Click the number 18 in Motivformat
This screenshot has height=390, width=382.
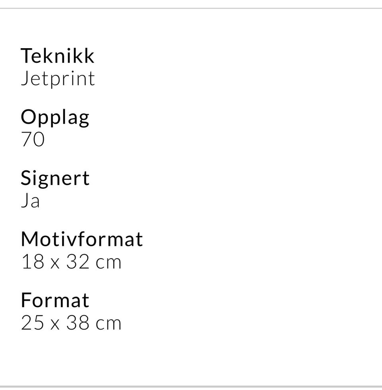33,262
